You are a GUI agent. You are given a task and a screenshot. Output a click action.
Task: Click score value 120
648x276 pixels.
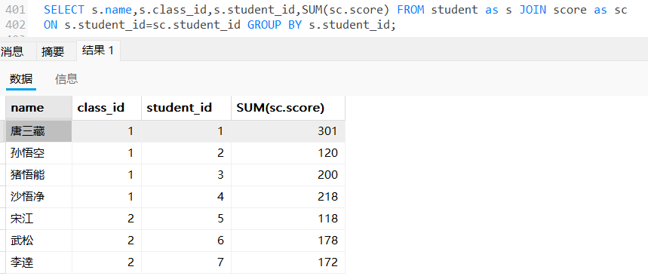point(288,153)
